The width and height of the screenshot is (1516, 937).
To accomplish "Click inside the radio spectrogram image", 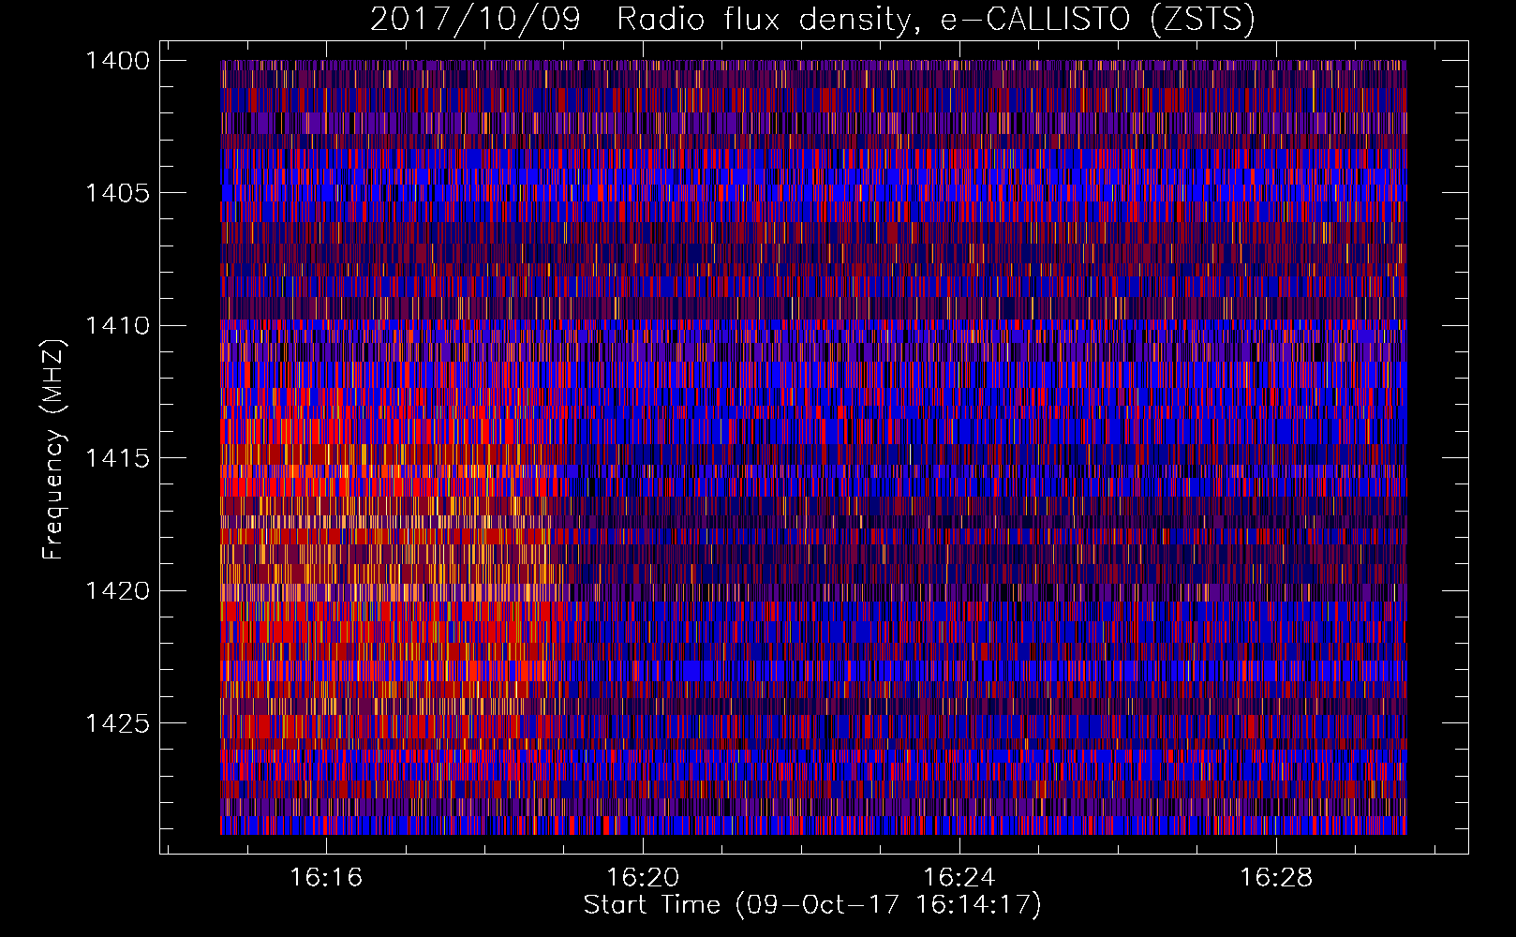I will coord(813,447).
